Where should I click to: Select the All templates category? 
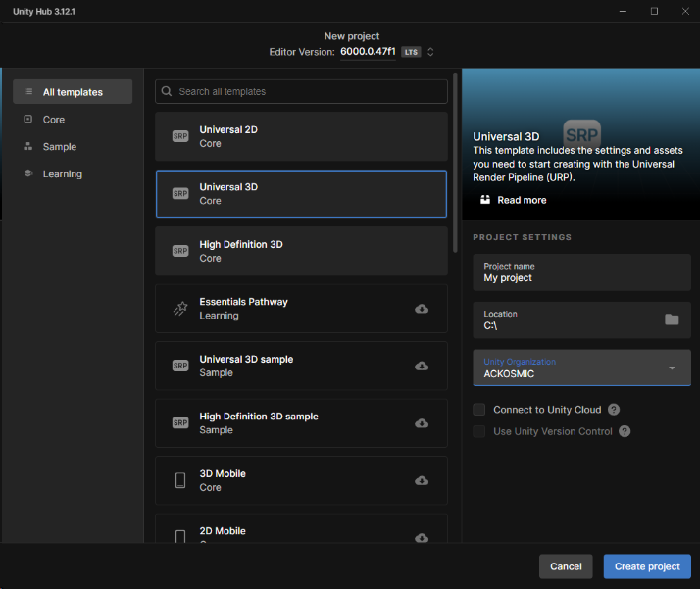[x=73, y=92]
